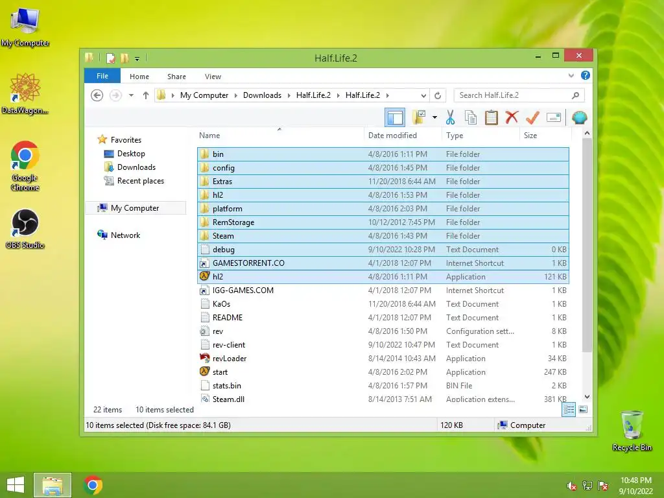Click the Rename toolbar icon

click(x=554, y=117)
